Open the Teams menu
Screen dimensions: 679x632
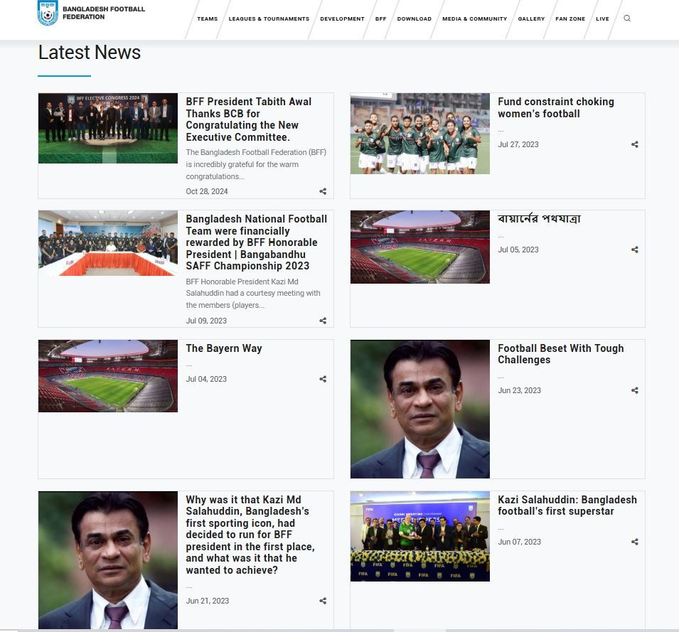click(x=207, y=19)
